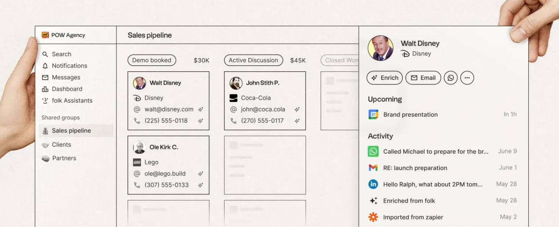The image size is (559, 227).
Task: Click the Demo booked stage label
Action: (152, 60)
